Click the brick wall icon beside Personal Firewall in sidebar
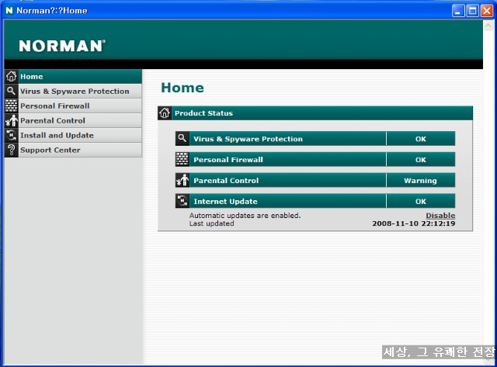Image resolution: width=497 pixels, height=367 pixels. pos(12,106)
